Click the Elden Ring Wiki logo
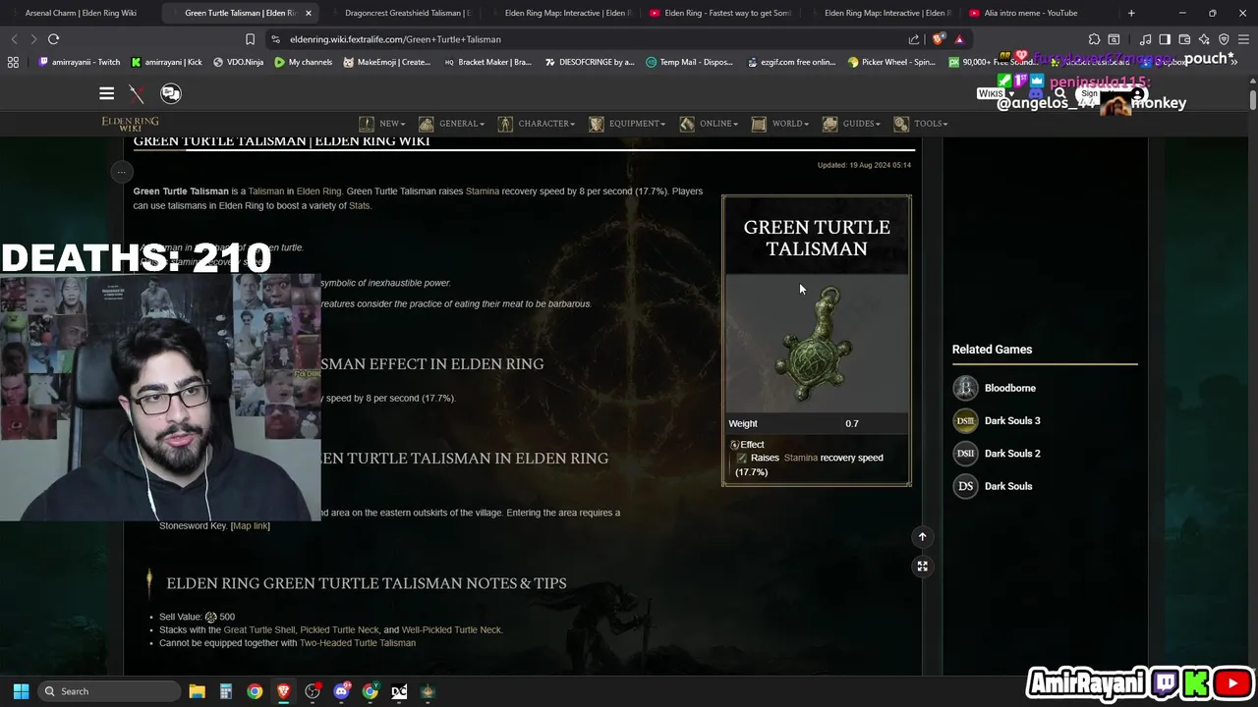1258x707 pixels. pos(130,124)
